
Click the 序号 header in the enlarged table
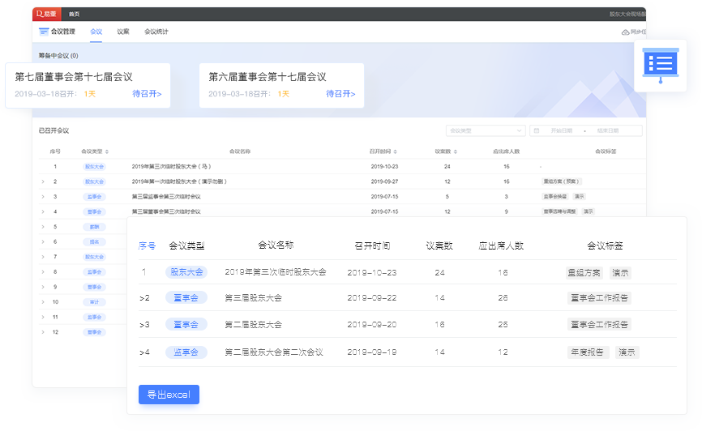click(147, 245)
